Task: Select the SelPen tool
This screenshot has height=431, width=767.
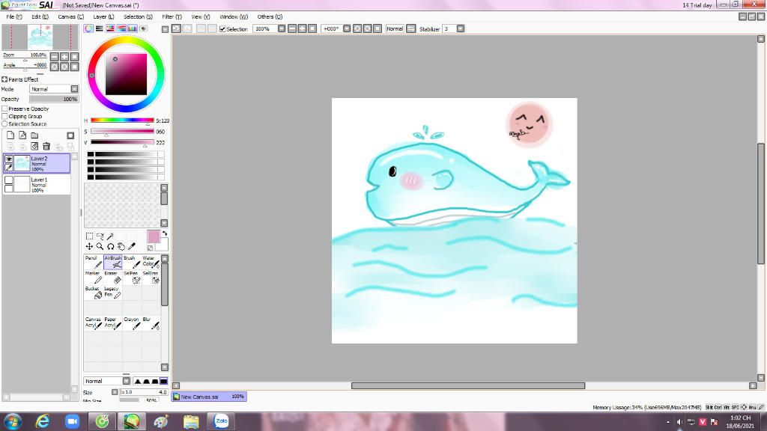Action: [x=132, y=277]
